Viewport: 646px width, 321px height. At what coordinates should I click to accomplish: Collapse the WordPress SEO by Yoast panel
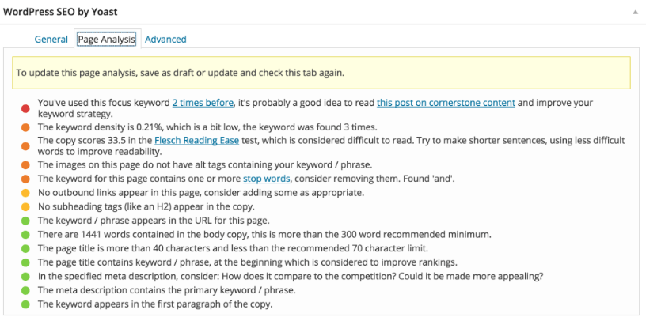[636, 13]
